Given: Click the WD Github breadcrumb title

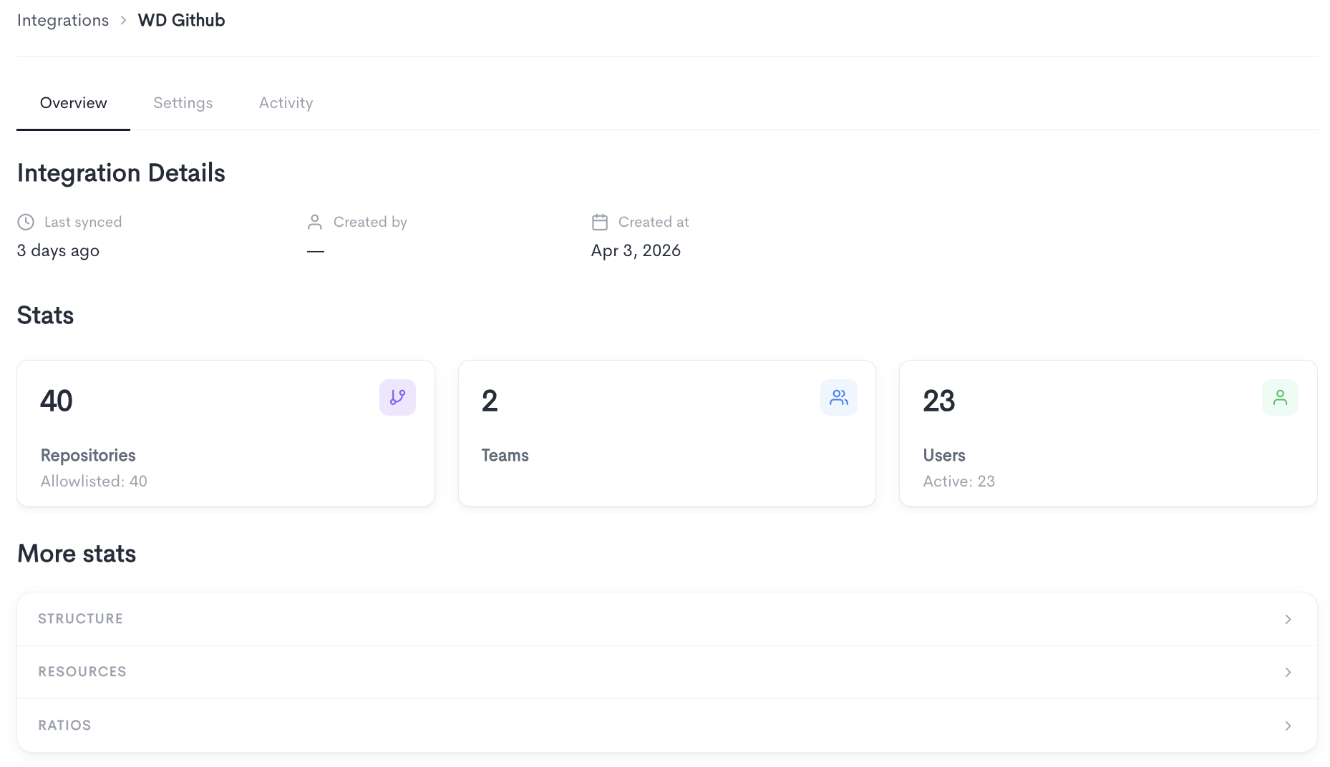Looking at the screenshot, I should pyautogui.click(x=181, y=20).
